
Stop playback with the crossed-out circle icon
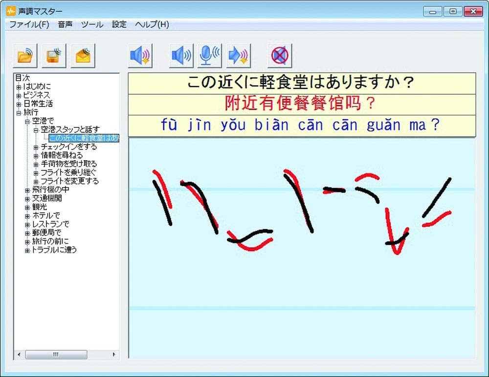pos(279,55)
